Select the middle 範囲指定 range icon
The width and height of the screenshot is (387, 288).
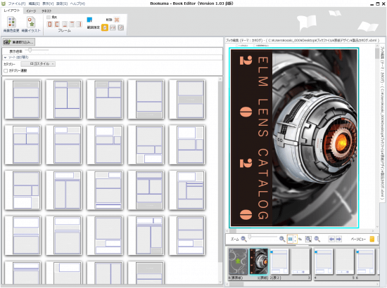pyautogui.click(x=113, y=27)
